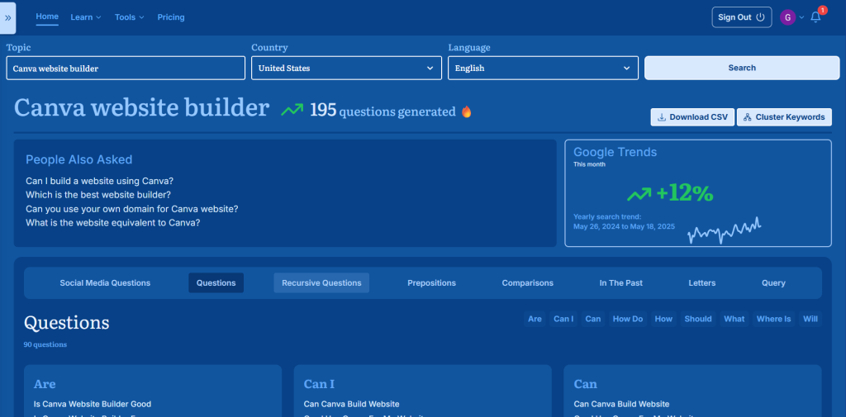This screenshot has width=846, height=417.
Task: Click the Are card heading
Action: (45, 384)
